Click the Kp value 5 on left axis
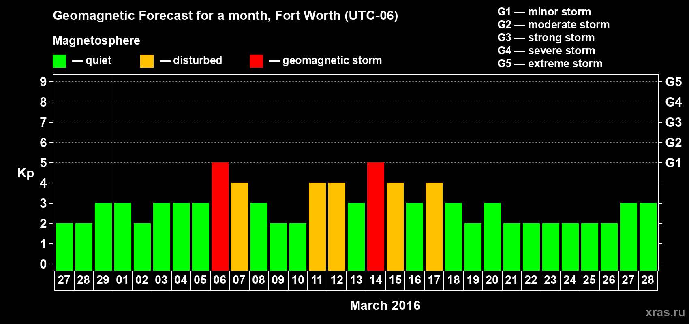Image resolution: width=689 pixels, height=324 pixels. pyautogui.click(x=43, y=163)
